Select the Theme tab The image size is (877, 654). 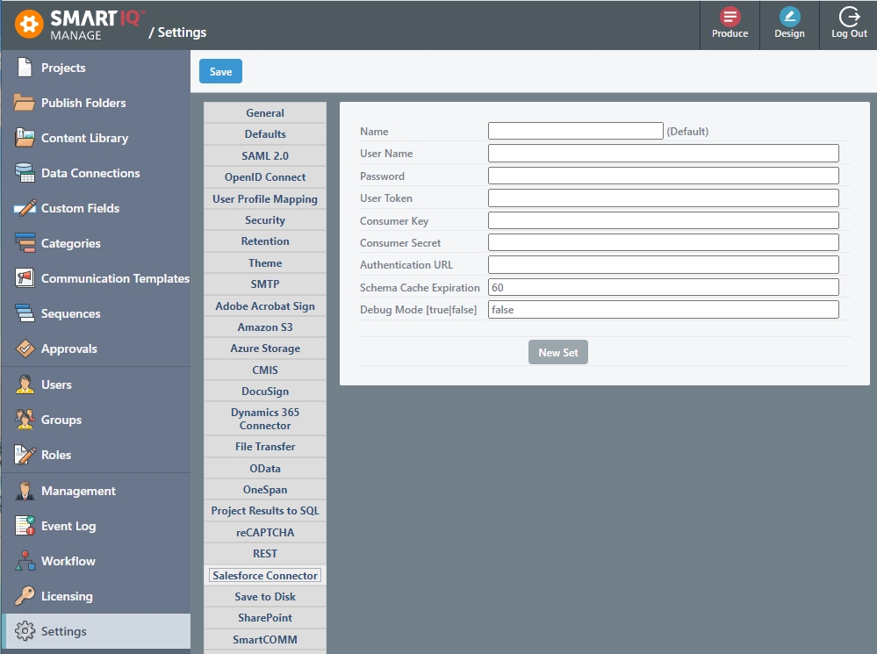[265, 263]
